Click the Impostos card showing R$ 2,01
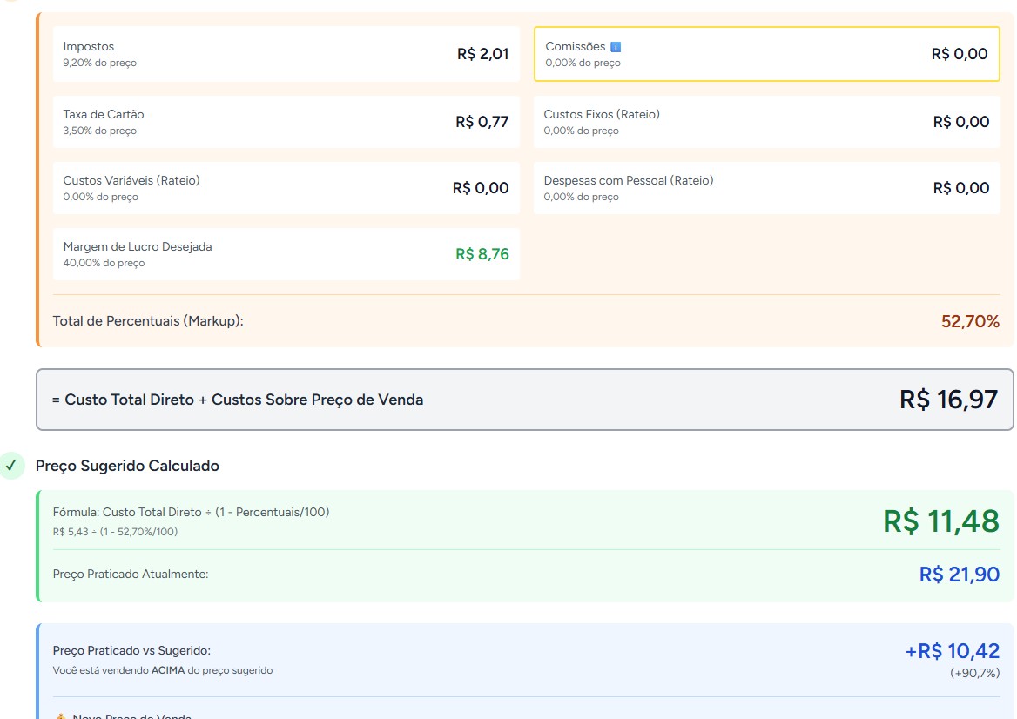 [x=286, y=54]
